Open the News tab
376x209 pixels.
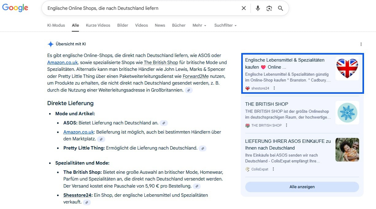point(160,25)
